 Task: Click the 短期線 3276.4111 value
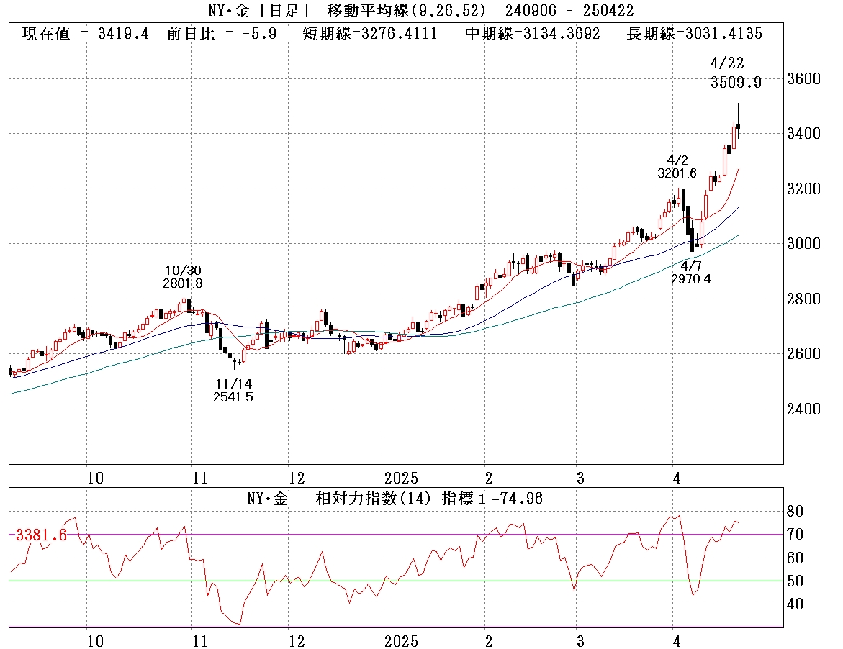[x=369, y=34]
